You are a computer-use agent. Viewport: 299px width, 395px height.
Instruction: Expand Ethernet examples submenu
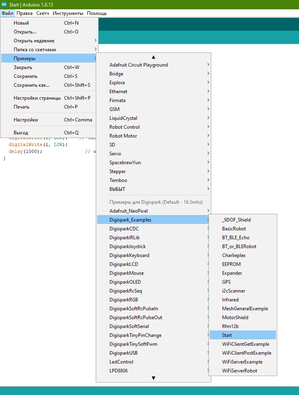[153, 92]
